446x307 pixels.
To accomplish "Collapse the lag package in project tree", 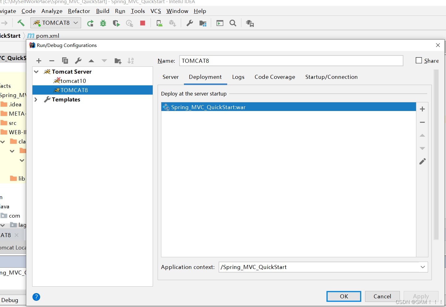I will tap(2, 225).
